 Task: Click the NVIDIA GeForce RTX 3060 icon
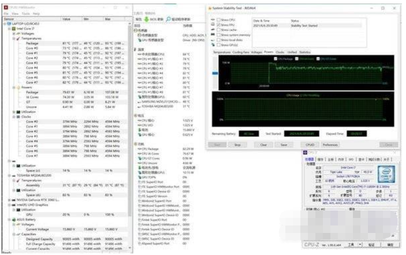tap(14, 200)
